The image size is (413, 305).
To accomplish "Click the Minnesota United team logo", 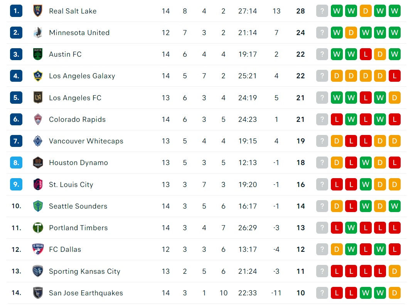I will [38, 33].
